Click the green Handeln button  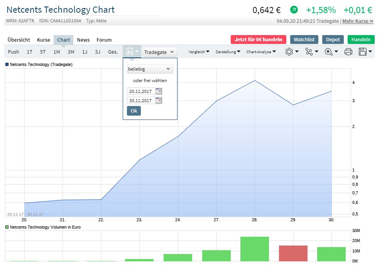361,39
